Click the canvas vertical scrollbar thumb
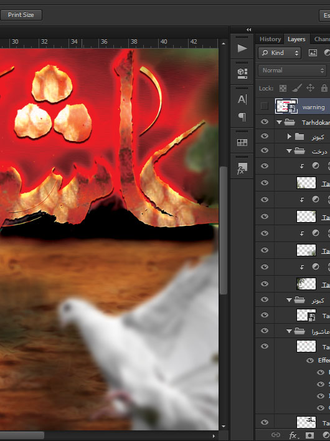Image resolution: width=330 pixels, height=441 pixels. [224, 230]
